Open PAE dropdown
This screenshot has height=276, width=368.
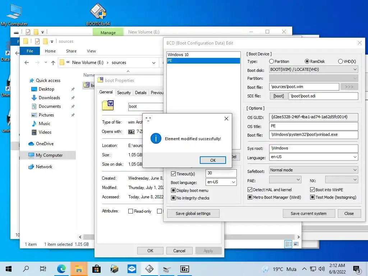285,180
